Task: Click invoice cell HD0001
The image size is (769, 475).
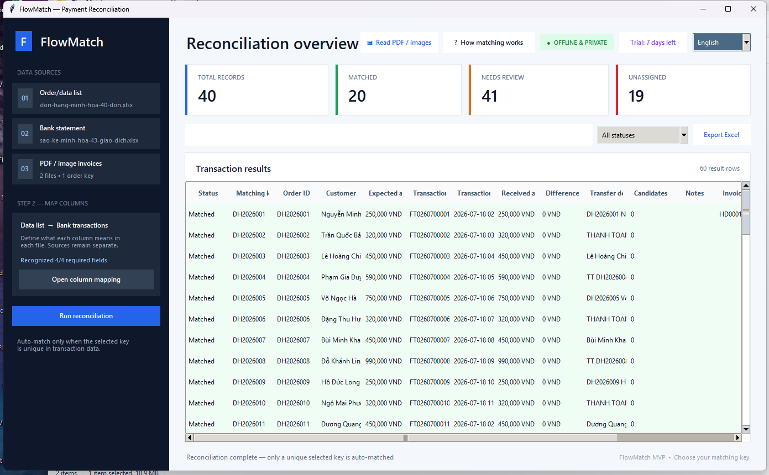Action: (730, 214)
